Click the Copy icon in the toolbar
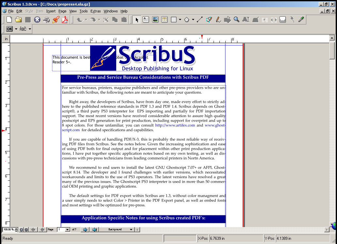This screenshot has width=337, height=244. pyautogui.click(x=115, y=20)
